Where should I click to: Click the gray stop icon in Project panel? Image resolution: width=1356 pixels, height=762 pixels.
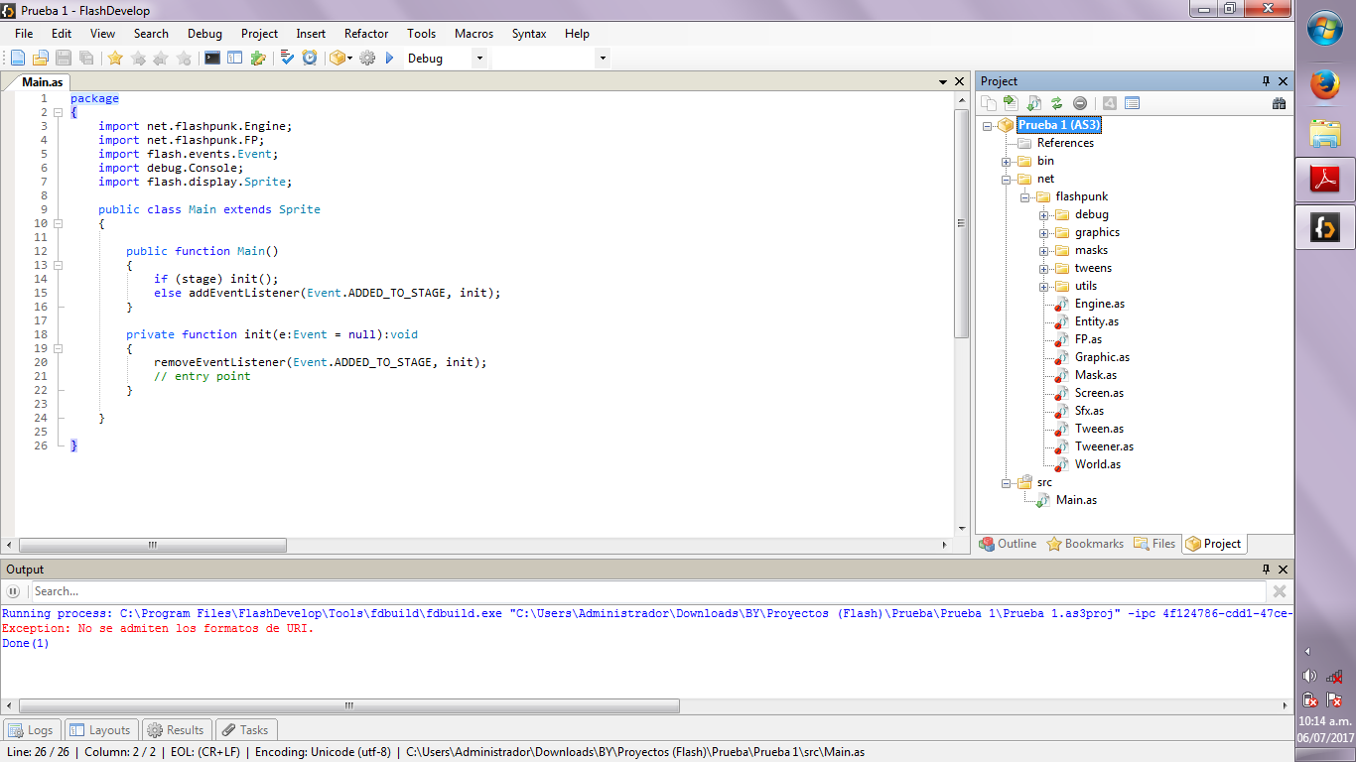[x=1080, y=103]
